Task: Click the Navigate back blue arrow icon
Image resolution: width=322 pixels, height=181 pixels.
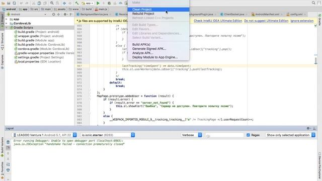Action: click(64, 3)
